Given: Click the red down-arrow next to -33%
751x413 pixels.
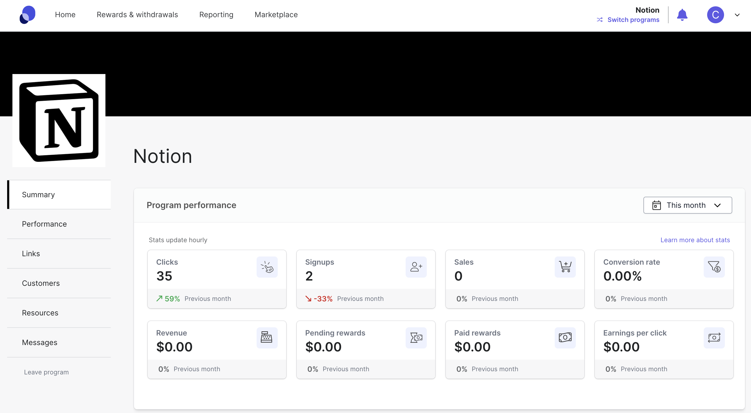Looking at the screenshot, I should 308,298.
